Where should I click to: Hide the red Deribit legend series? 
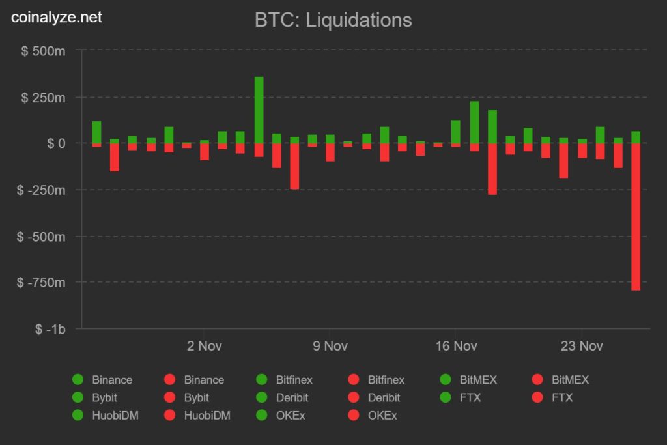coord(374,397)
